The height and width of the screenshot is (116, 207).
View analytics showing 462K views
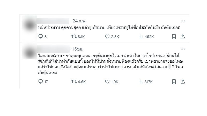point(141,37)
